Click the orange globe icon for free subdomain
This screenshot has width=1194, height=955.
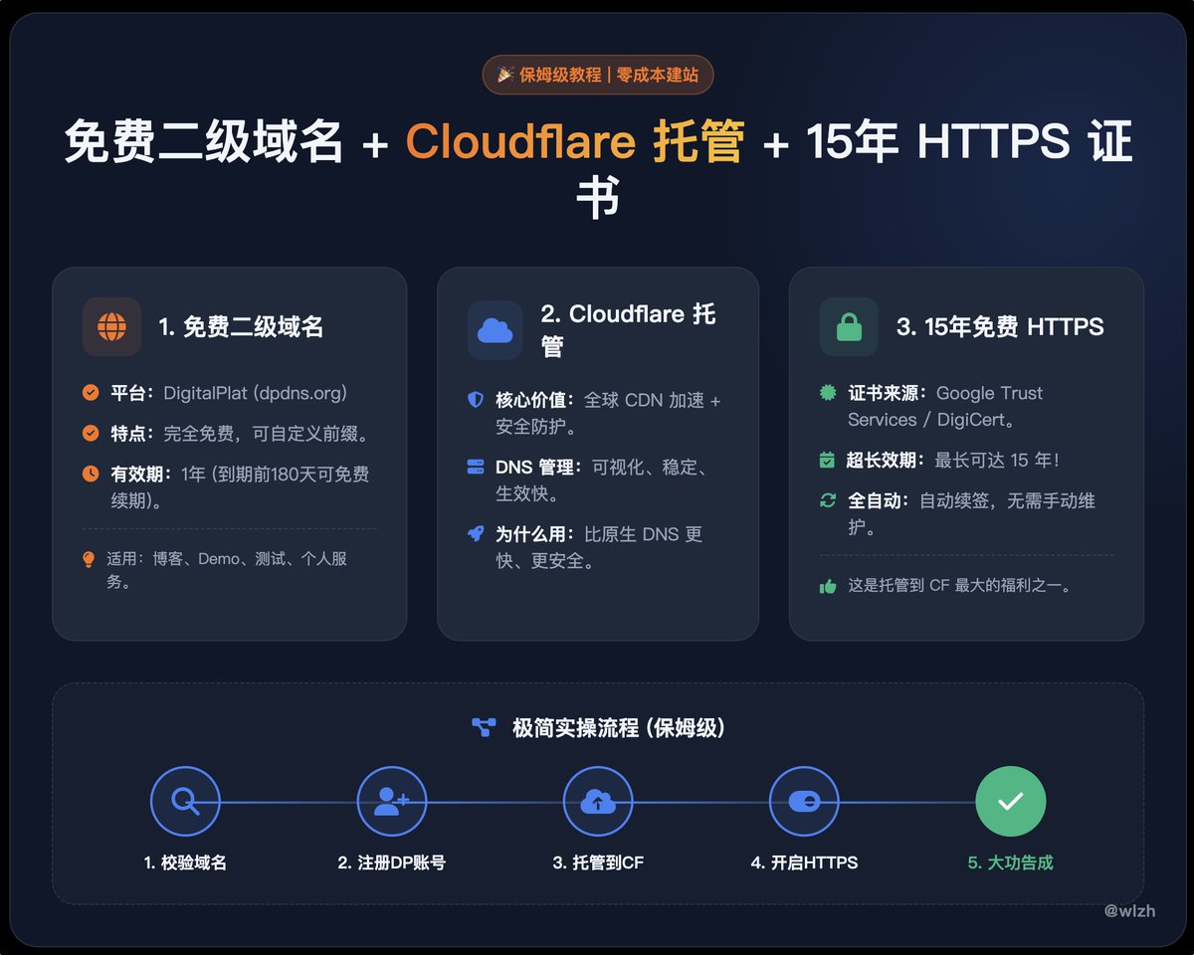pyautogui.click(x=112, y=326)
